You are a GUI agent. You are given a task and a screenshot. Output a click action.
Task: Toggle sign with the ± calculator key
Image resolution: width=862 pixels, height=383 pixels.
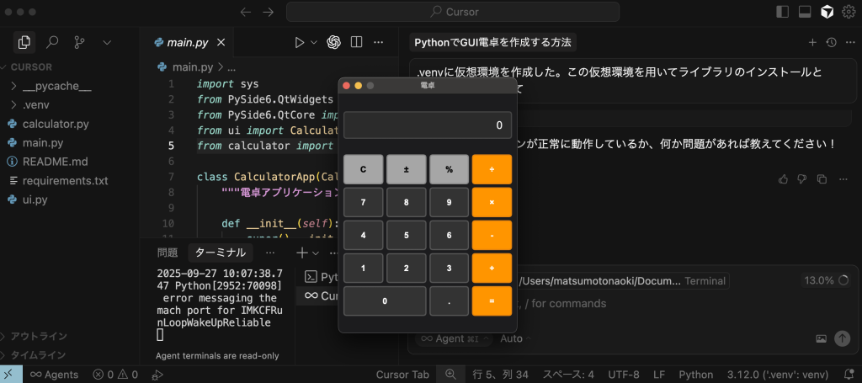[x=407, y=169]
